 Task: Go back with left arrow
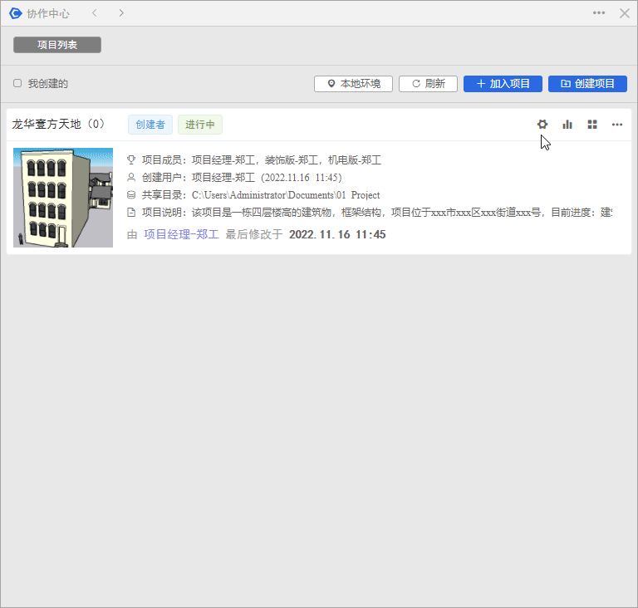point(94,13)
